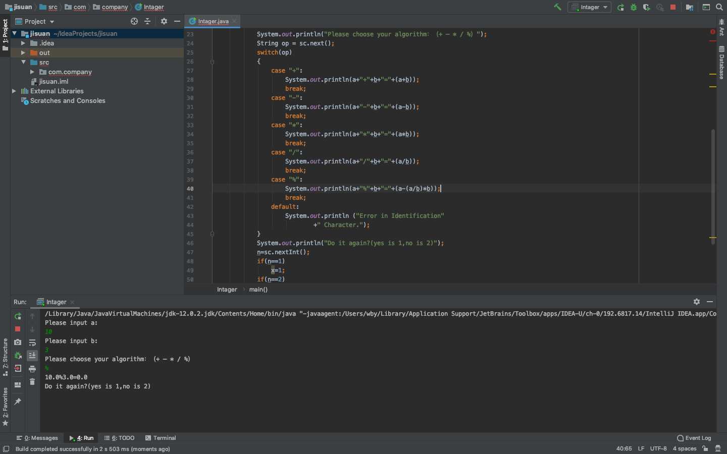Open the Terminal tool window

(161, 438)
